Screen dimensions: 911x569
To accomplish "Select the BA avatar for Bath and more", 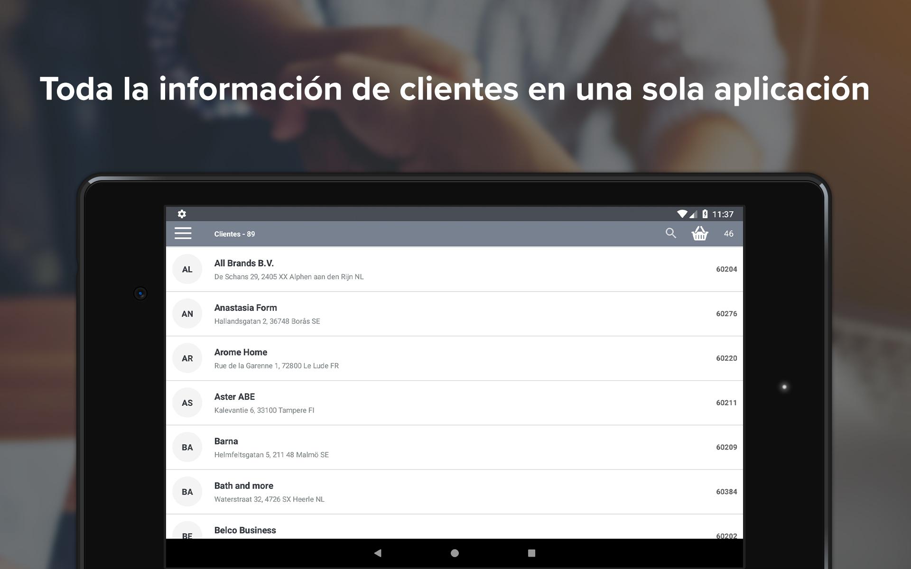I will pos(187,492).
